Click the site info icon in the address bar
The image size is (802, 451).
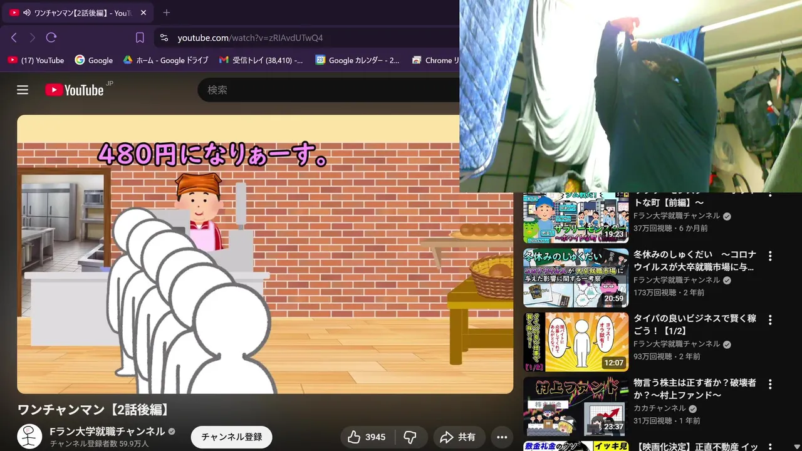point(164,38)
